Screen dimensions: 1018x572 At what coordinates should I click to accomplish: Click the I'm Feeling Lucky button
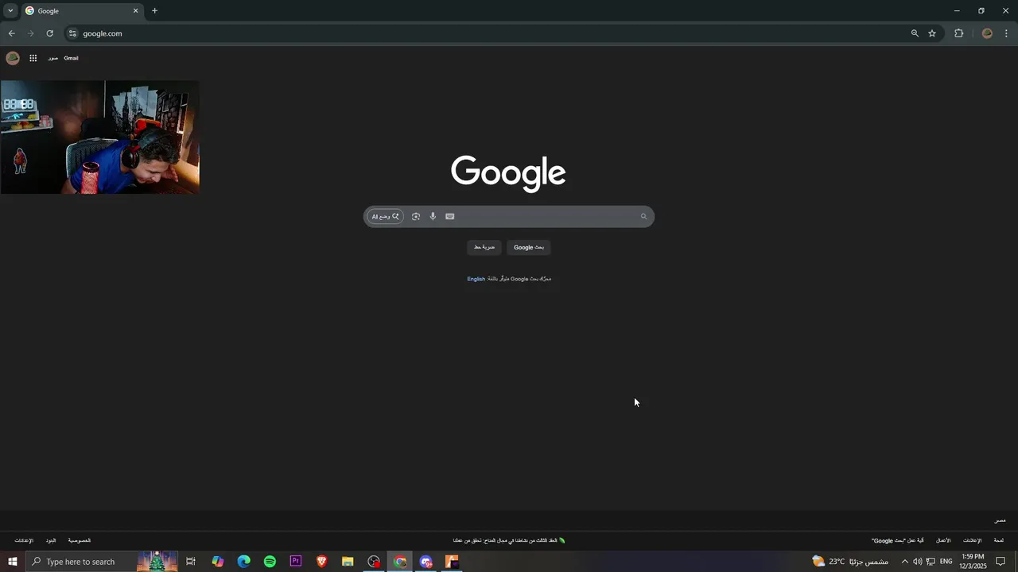(x=484, y=247)
